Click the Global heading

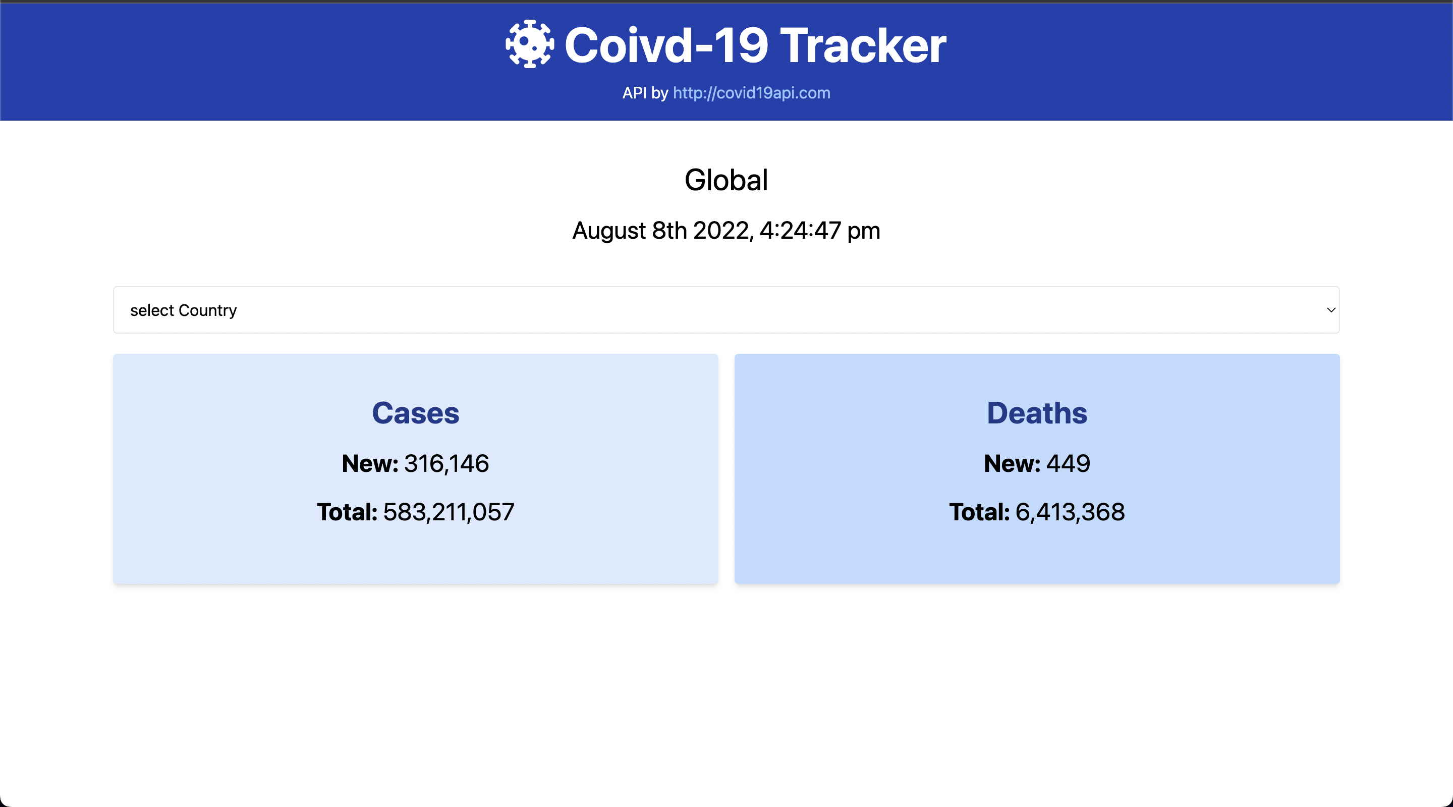[x=726, y=180]
